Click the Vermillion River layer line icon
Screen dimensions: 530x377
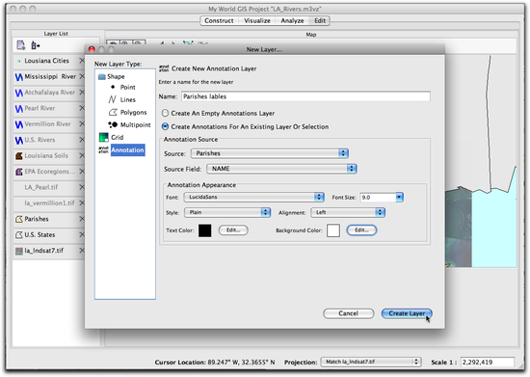(x=19, y=124)
